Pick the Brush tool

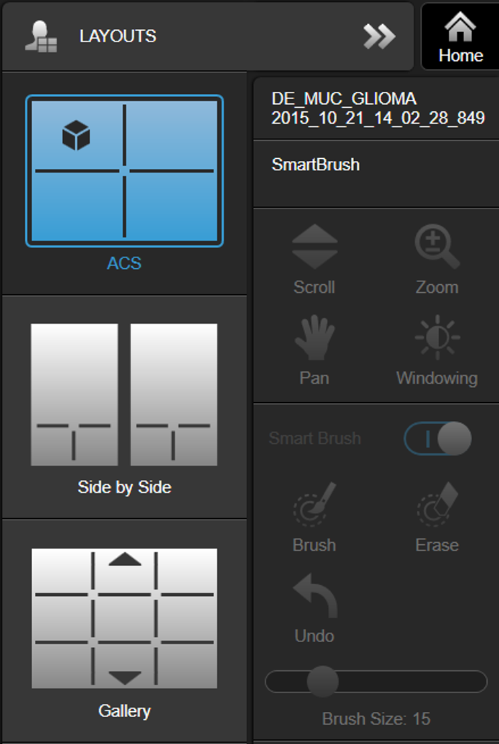click(315, 504)
